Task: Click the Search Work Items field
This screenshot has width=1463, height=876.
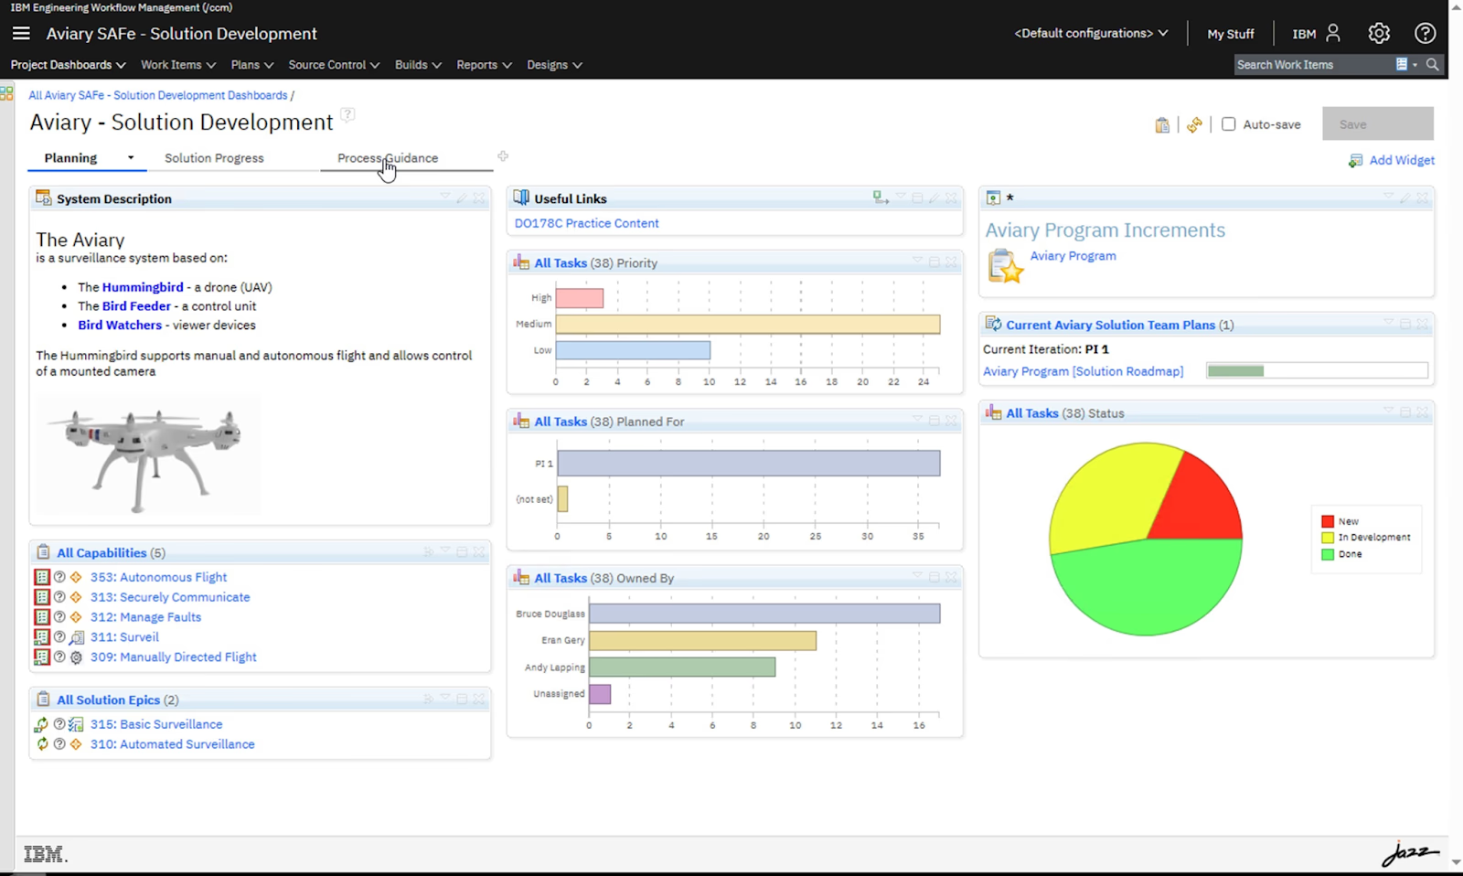Action: [x=1312, y=64]
